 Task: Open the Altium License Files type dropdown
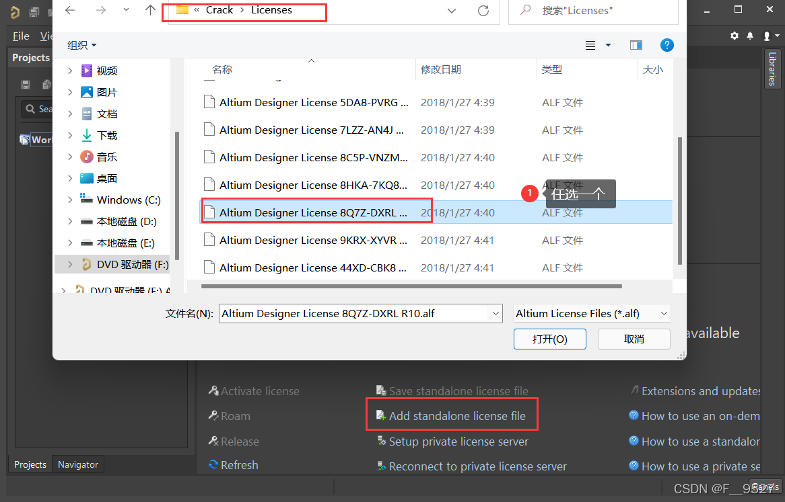(592, 313)
